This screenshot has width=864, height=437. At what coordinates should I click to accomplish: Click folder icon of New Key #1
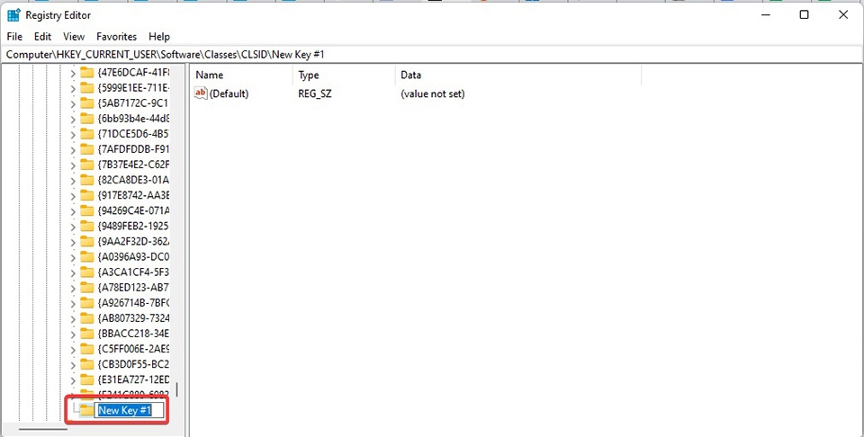pos(86,410)
